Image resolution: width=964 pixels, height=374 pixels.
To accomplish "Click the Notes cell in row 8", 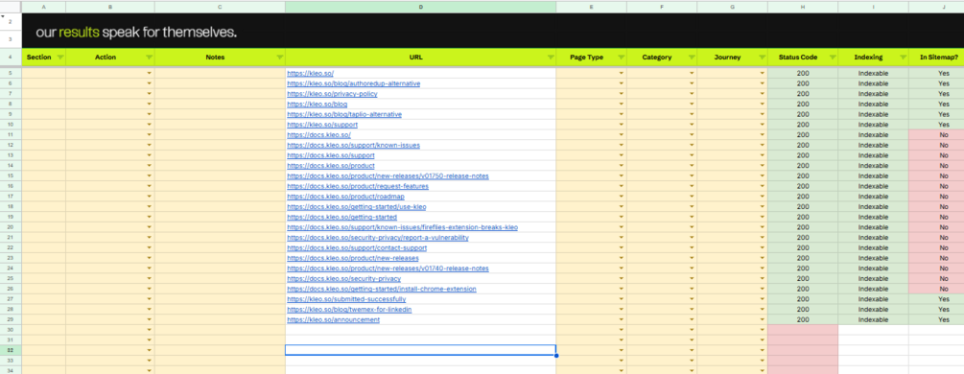I will pos(220,104).
